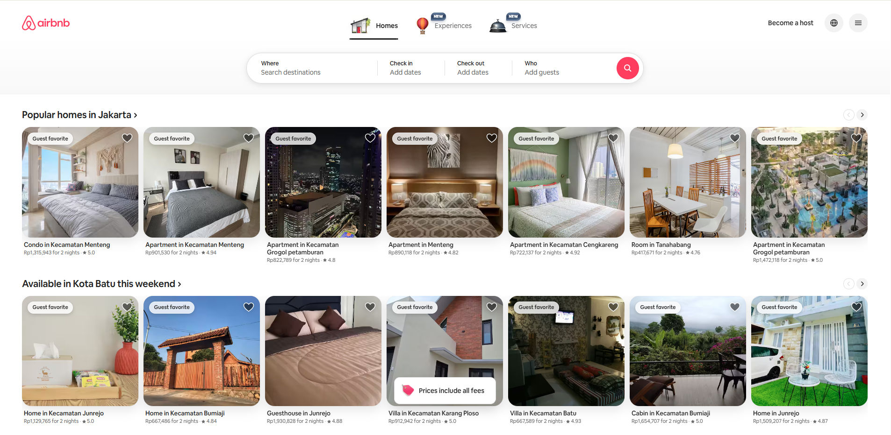Click the bell Services icon
The image size is (891, 435).
(x=497, y=25)
